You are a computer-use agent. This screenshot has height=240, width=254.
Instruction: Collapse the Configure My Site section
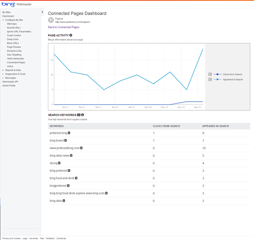[3, 20]
